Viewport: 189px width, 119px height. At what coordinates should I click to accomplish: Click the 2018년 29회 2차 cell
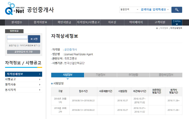pos(60,110)
